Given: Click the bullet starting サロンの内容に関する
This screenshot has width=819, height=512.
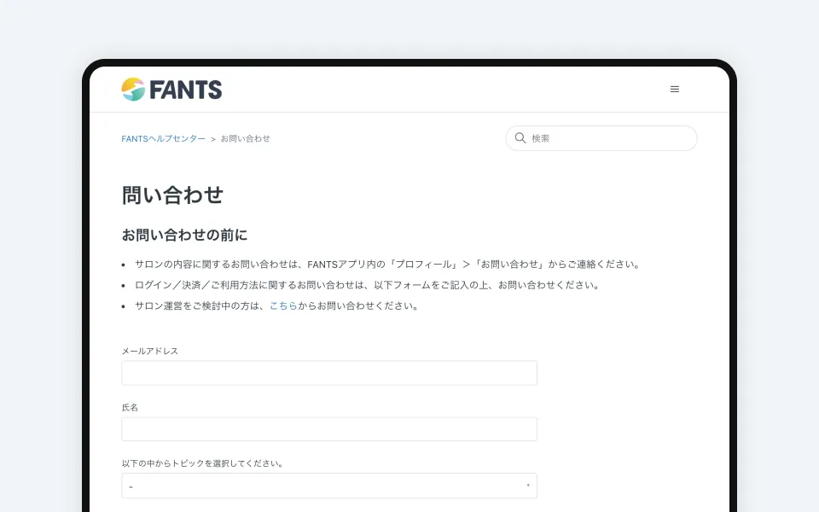Looking at the screenshot, I should (387, 265).
